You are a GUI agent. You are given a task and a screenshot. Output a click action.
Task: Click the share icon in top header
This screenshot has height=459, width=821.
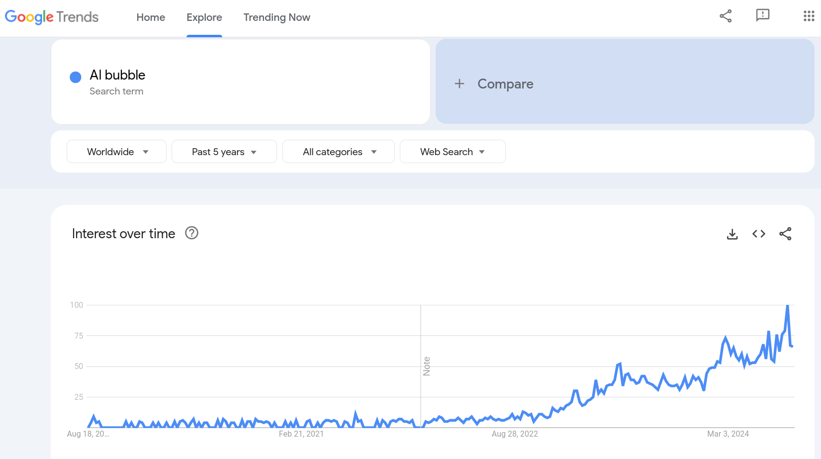(726, 16)
